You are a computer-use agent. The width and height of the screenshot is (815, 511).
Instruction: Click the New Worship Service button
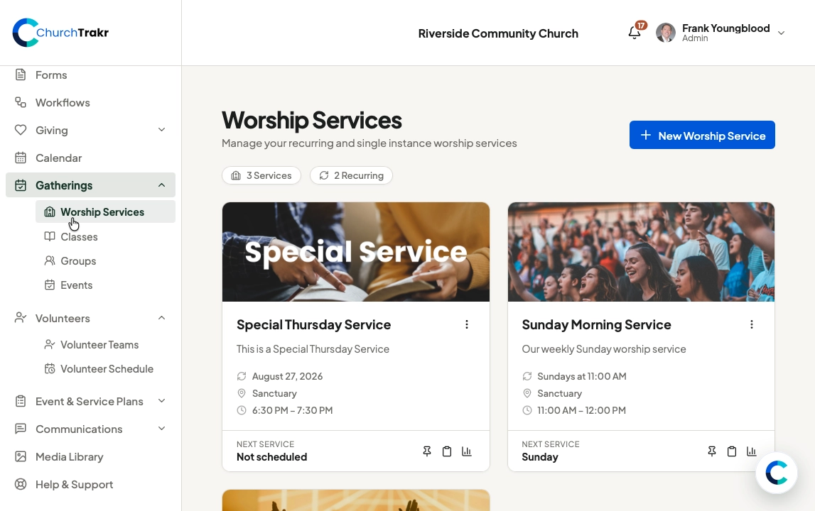(702, 135)
